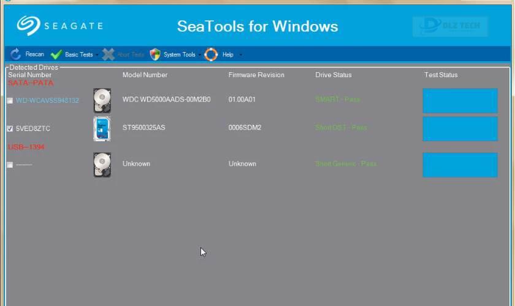
Task: Click the System Tools shield icon
Action: (x=155, y=54)
